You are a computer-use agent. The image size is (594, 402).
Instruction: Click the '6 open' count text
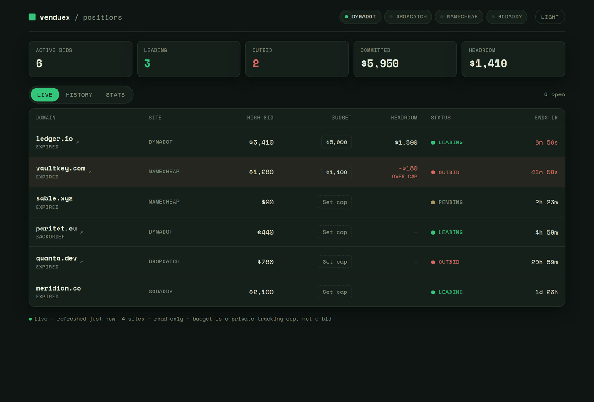[555, 94]
